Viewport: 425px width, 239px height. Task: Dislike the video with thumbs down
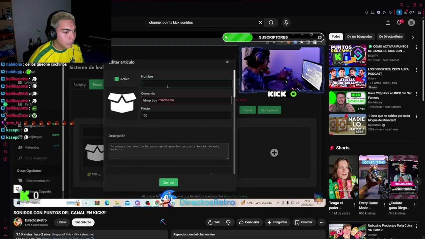(228, 222)
